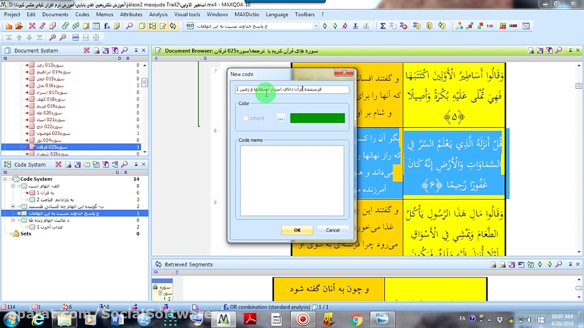Open the Visual tools menu
584x328 pixels.
(x=187, y=14)
